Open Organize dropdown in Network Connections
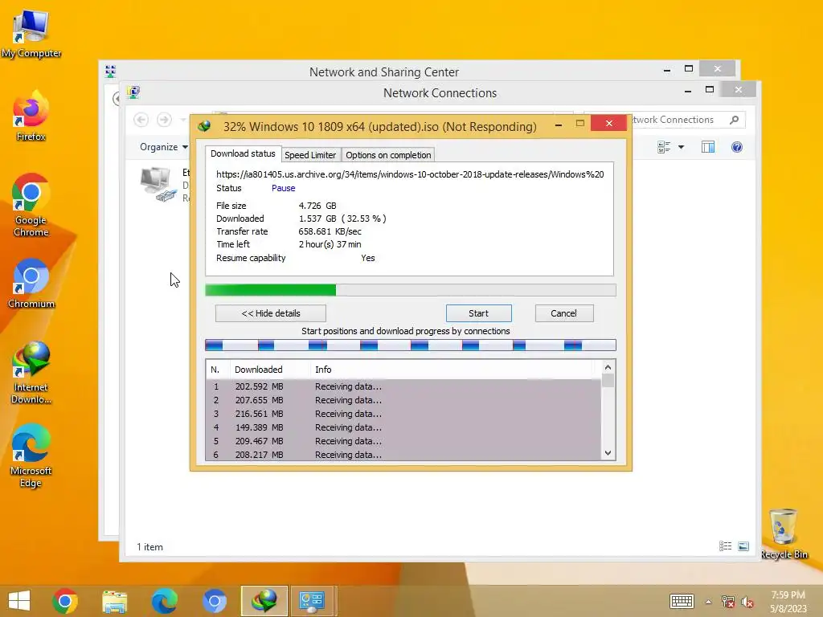823x617 pixels. [x=164, y=147]
